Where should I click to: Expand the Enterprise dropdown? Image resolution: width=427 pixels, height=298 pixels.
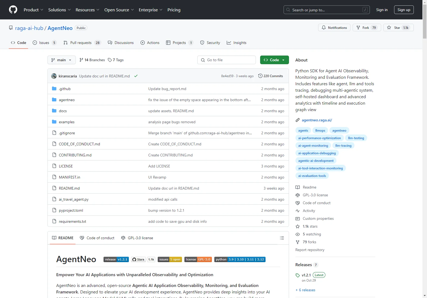(x=151, y=10)
